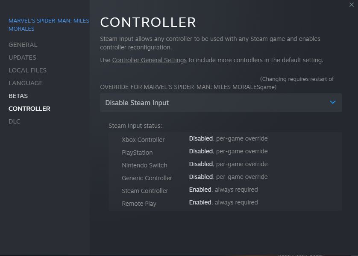Select the Controller tab in sidebar
Viewport: 358px width, 256px height.
tap(29, 109)
